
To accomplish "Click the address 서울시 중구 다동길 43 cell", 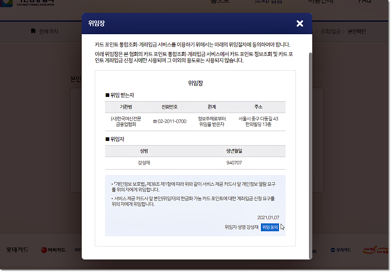I will pyautogui.click(x=258, y=121).
